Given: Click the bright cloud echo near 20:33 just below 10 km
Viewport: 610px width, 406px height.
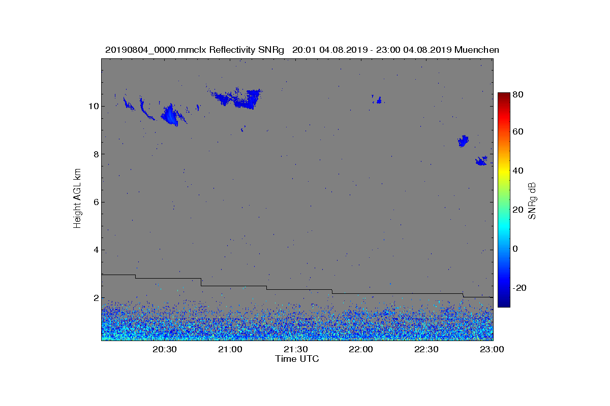Looking at the screenshot, I should 171,115.
